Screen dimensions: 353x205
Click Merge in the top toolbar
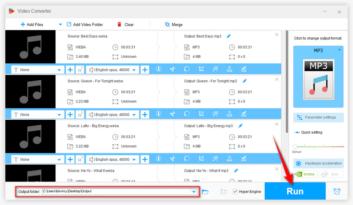coord(174,24)
